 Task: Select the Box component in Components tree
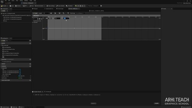coord(6,21)
